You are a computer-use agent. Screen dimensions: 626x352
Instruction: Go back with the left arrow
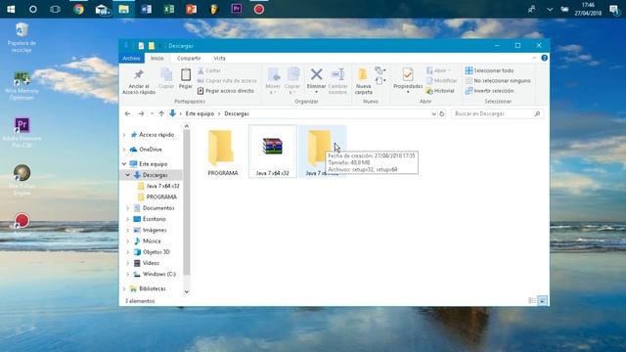[x=128, y=113]
